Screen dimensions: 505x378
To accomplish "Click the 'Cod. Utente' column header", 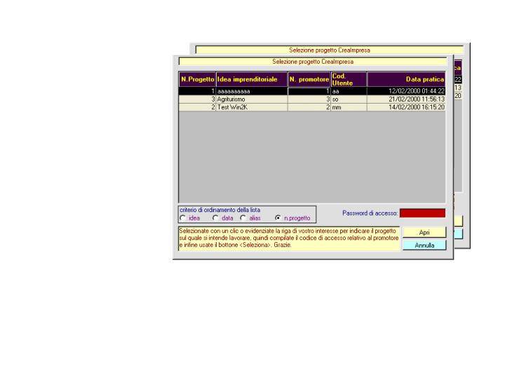I will (x=349, y=79).
